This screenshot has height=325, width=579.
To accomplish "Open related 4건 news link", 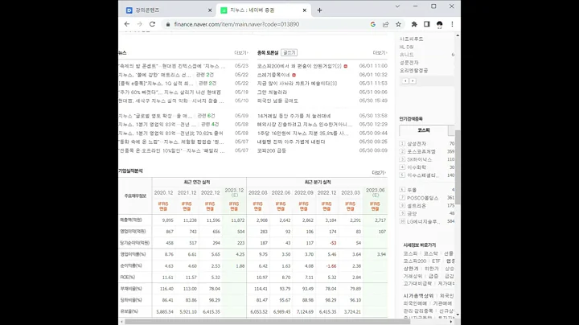I will pos(210,125).
